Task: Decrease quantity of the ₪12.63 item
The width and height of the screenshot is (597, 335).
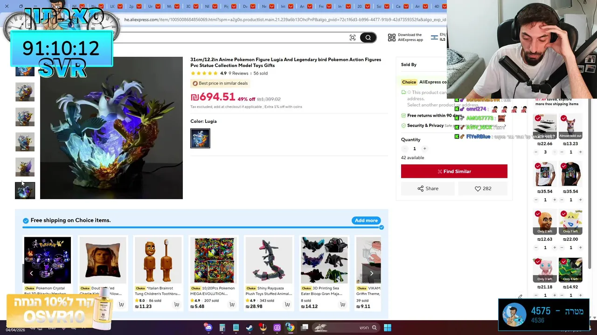Action: pos(536,248)
